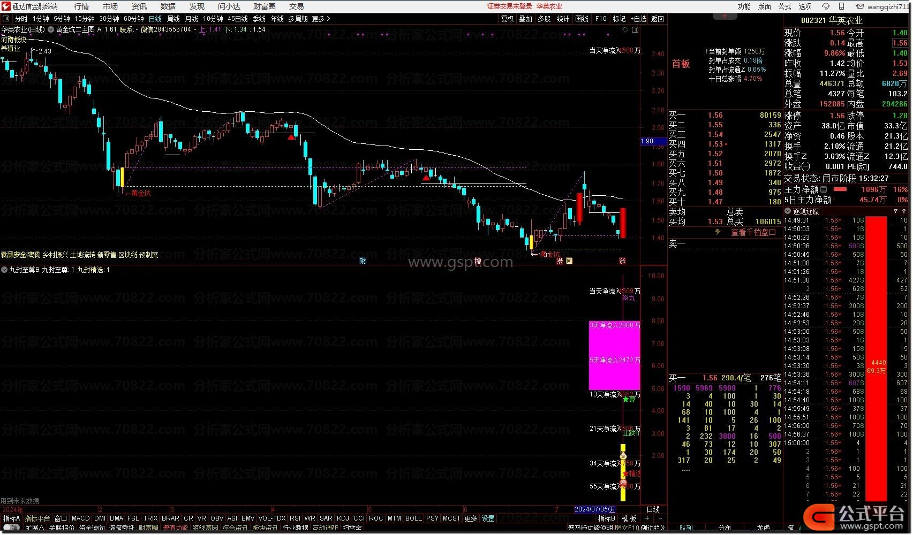Click the small square icon next to 港
The image size is (913, 535).
(x=569, y=261)
